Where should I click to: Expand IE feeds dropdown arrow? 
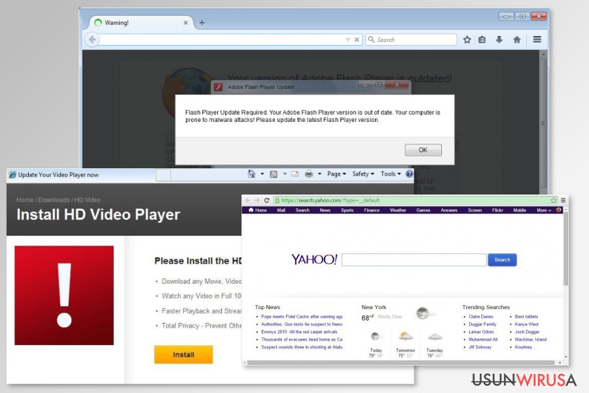(285, 174)
